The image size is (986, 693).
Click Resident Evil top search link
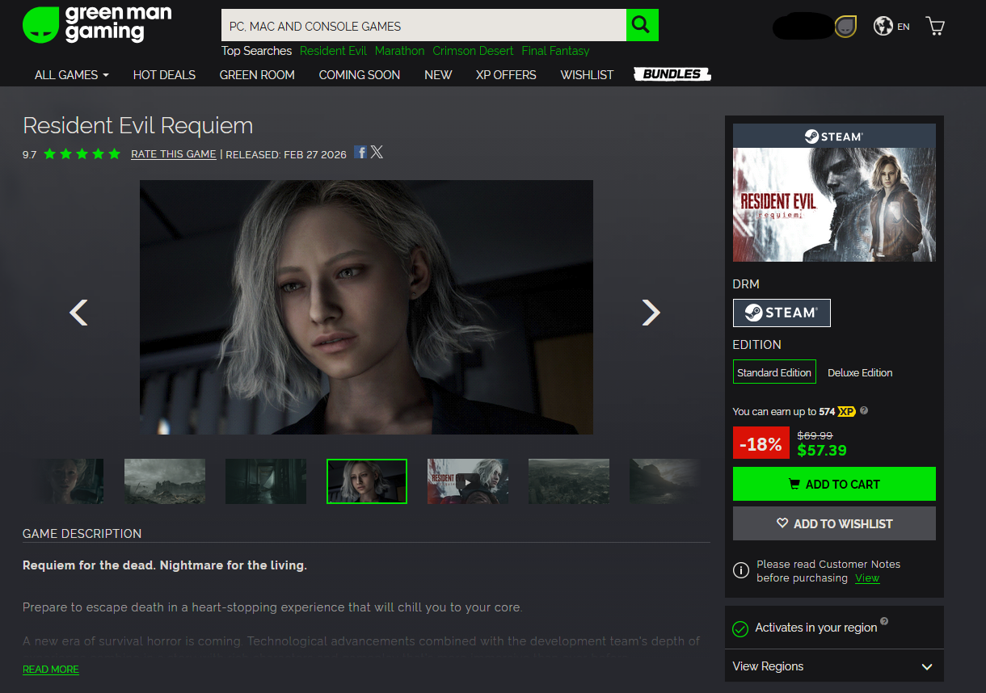click(333, 51)
